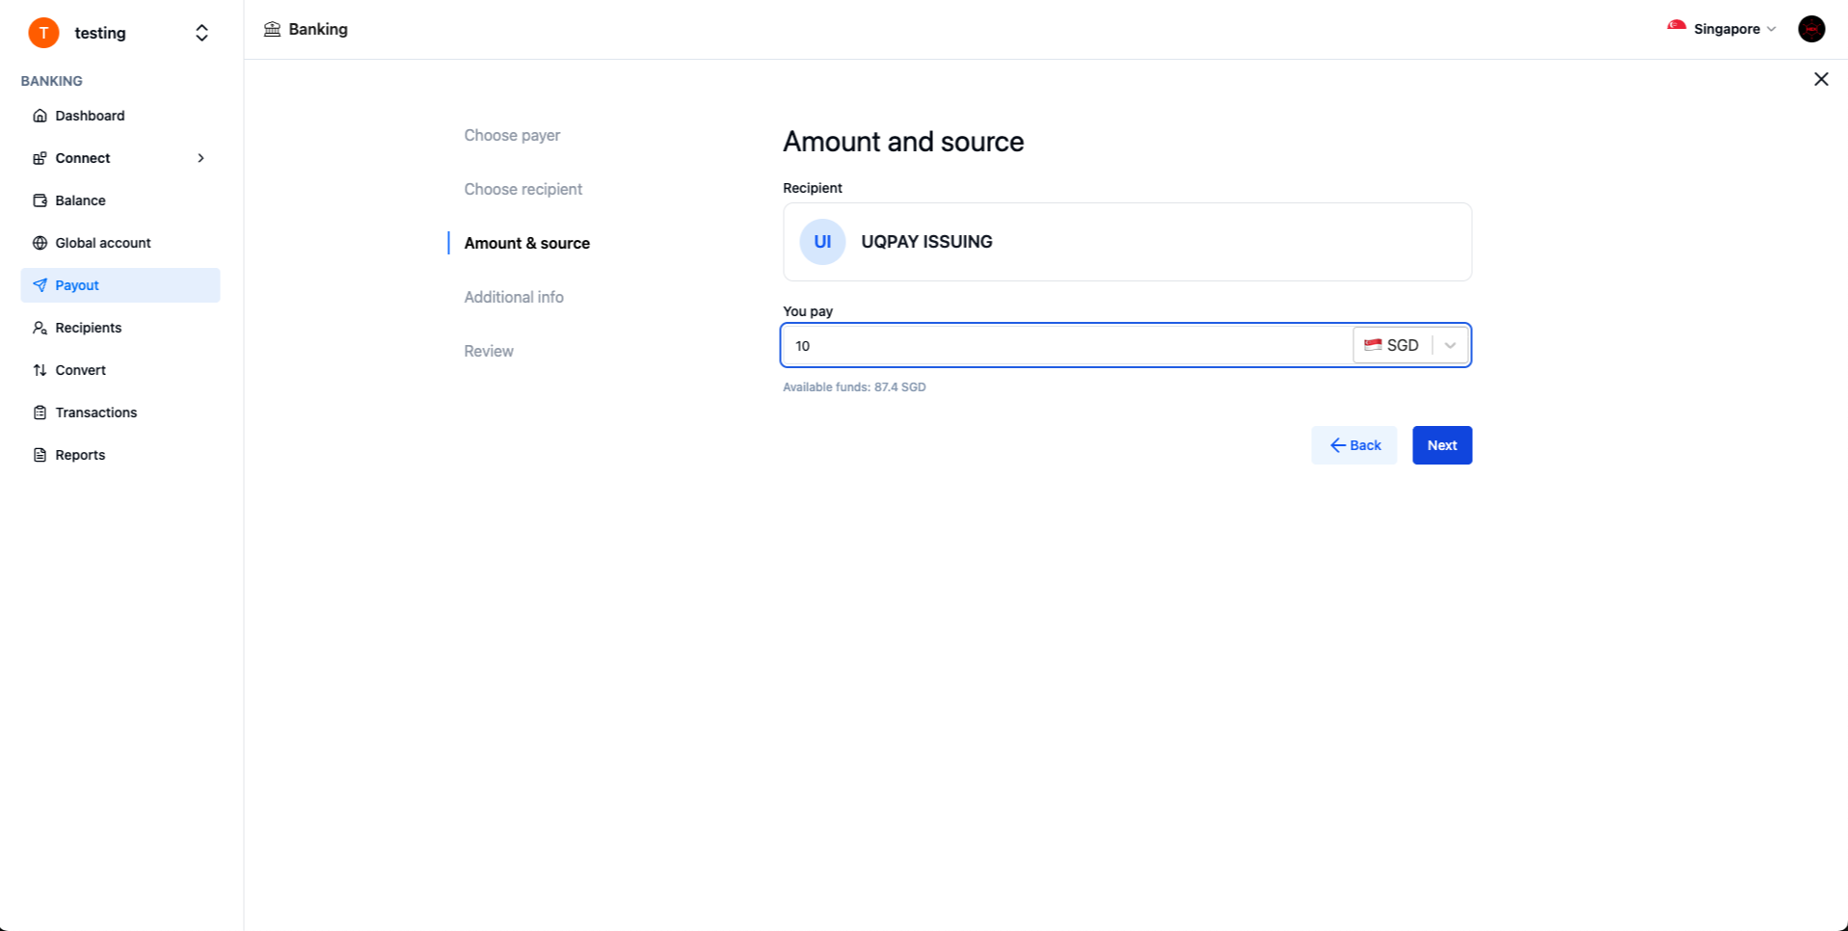Click Available funds: 87.4 SGD text
The height and width of the screenshot is (931, 1848).
point(854,387)
